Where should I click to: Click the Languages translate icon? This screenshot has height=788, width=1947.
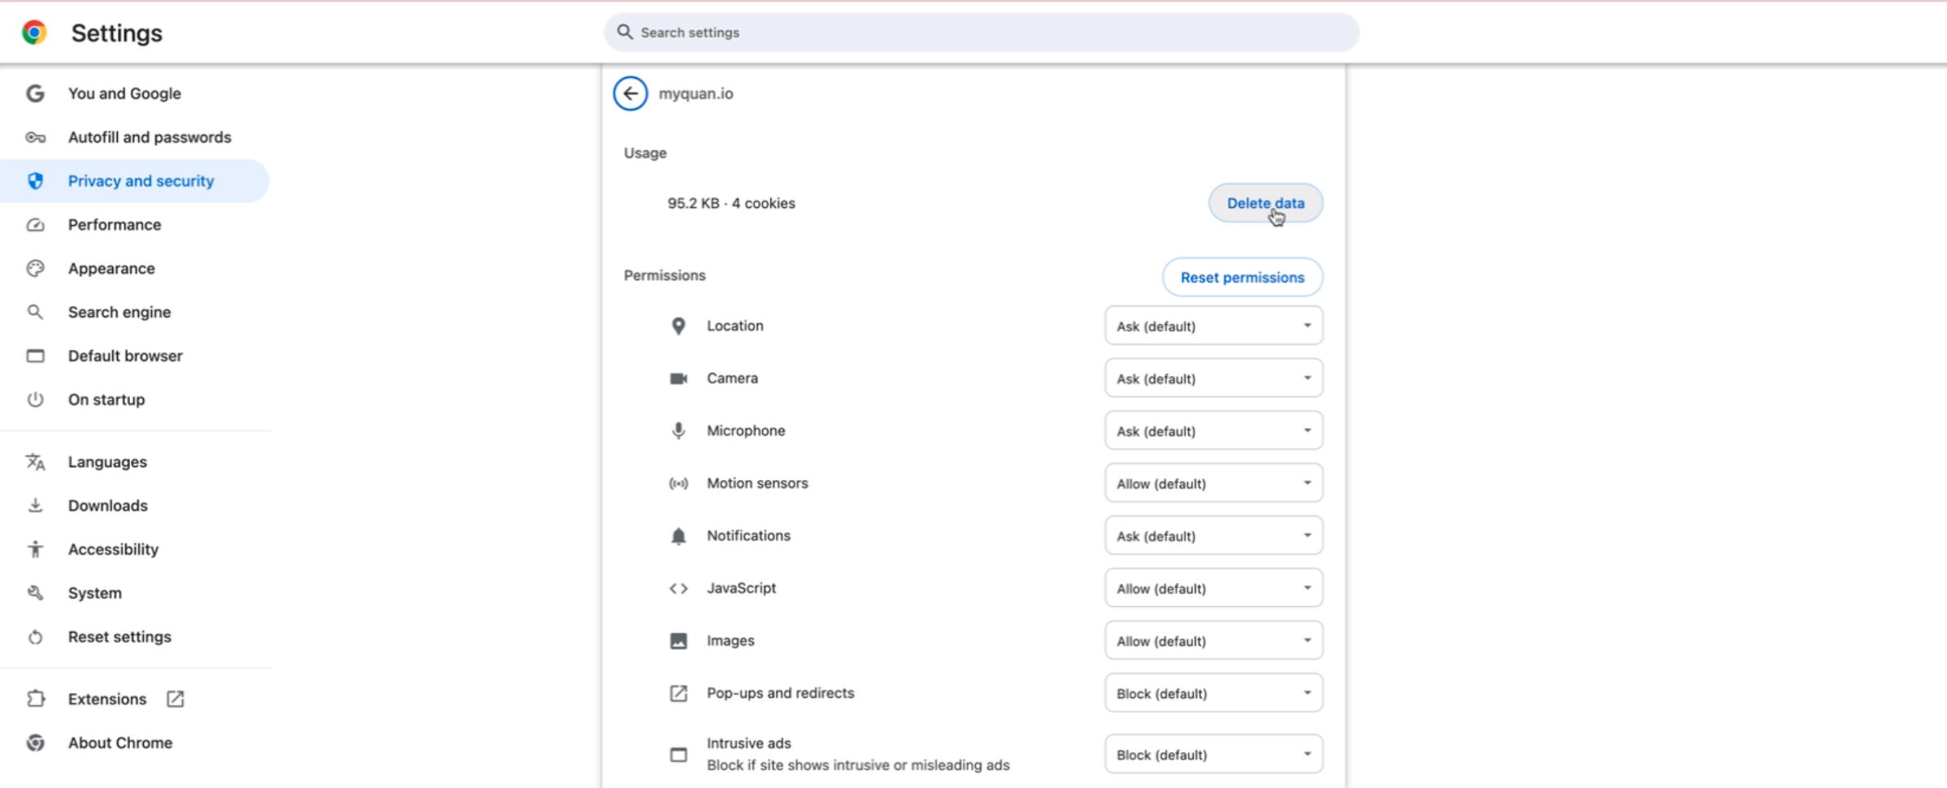tap(35, 462)
